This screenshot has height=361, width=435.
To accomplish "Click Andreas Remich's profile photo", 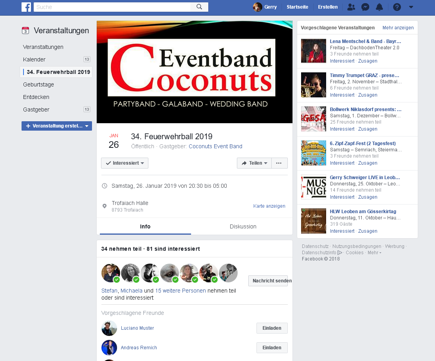I will 109,348.
